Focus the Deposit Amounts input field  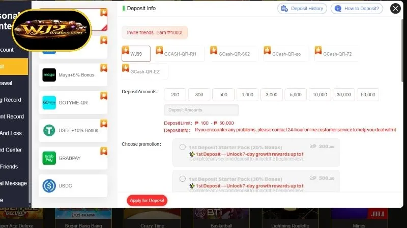point(201,110)
